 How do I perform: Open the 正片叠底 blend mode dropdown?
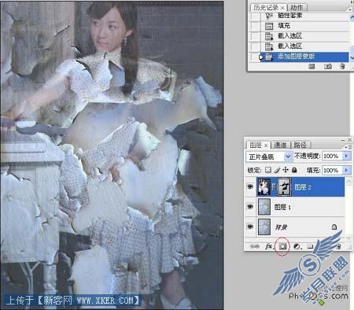tap(268, 157)
